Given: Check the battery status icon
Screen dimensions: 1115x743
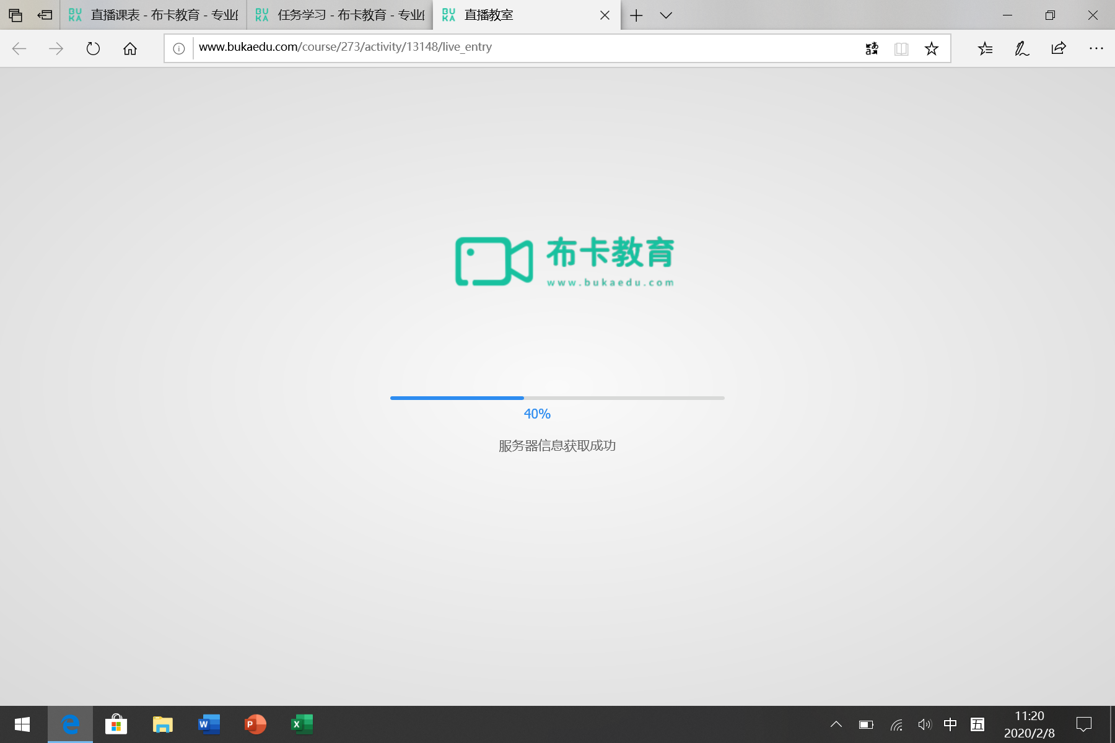Looking at the screenshot, I should click(866, 724).
